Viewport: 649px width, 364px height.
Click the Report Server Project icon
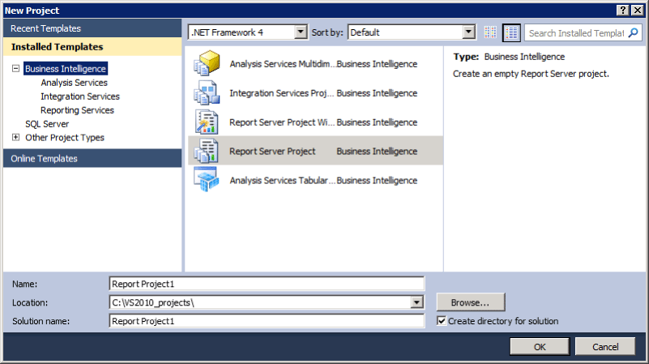207,151
